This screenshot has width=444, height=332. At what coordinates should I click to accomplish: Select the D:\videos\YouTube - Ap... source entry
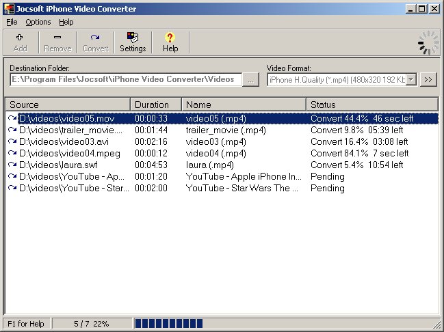tap(72, 176)
